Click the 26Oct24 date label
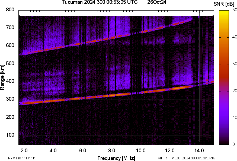The height and width of the screenshot is (161, 237). 157,2
